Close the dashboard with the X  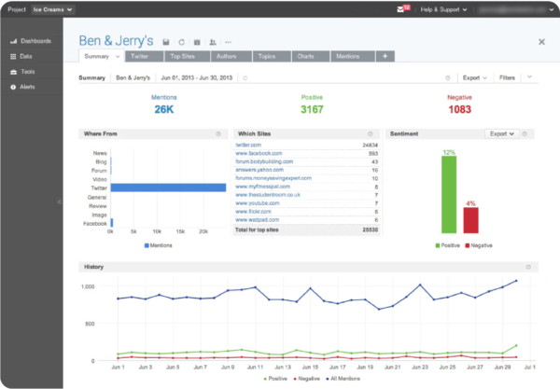tap(541, 42)
